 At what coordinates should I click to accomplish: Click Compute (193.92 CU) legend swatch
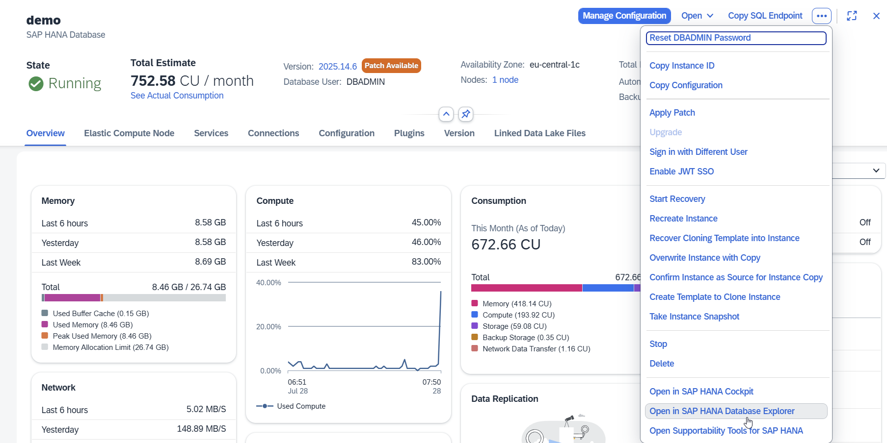pos(475,315)
